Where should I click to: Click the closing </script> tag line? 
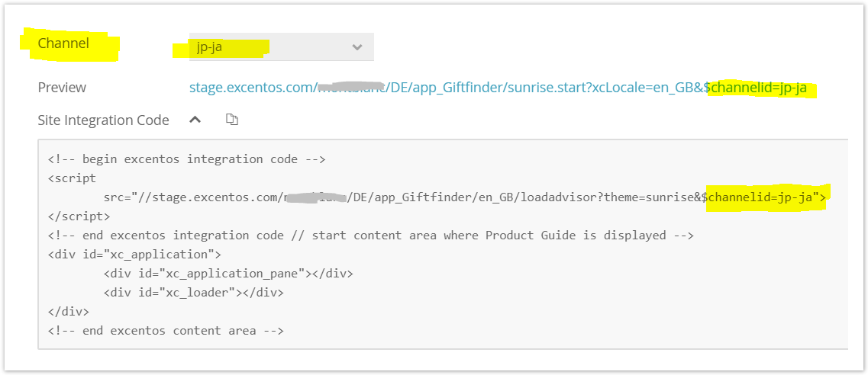[79, 216]
